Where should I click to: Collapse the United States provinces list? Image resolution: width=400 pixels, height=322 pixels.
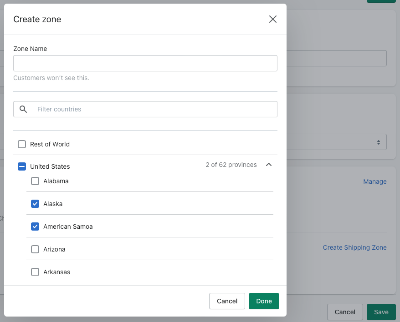pyautogui.click(x=269, y=165)
